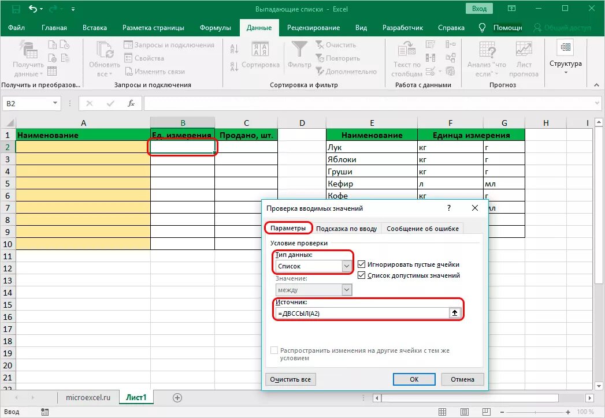Click the Get Data (Получить данные) icon
The height and width of the screenshot is (418, 605).
pos(28,50)
